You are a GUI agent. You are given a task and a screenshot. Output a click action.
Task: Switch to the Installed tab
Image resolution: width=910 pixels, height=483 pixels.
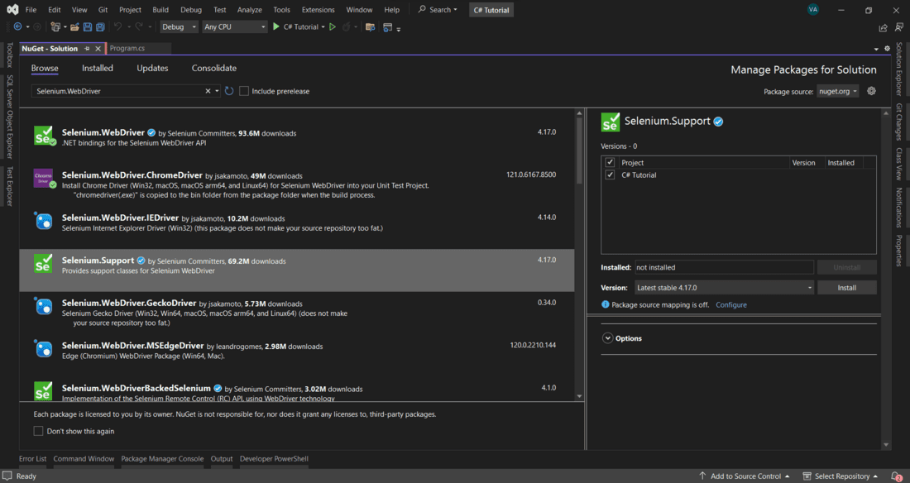98,68
